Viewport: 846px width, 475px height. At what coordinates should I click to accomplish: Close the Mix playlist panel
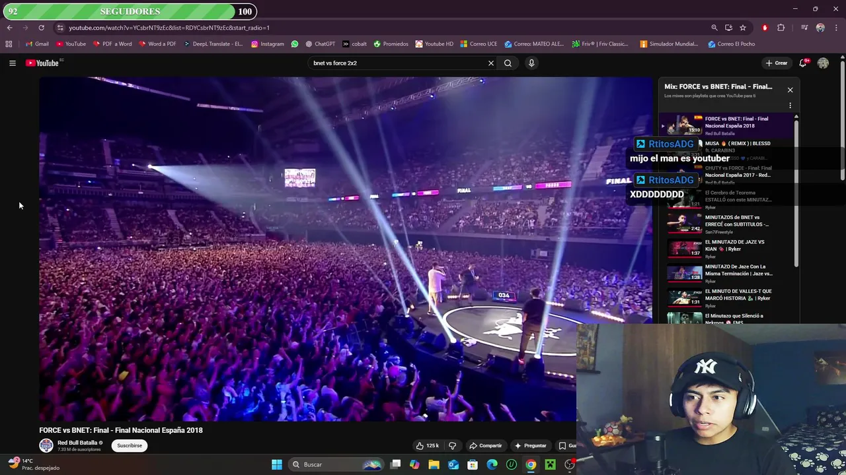pos(790,90)
